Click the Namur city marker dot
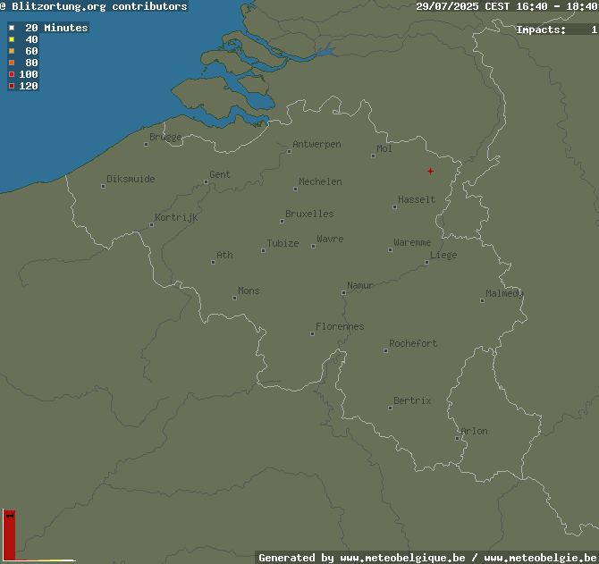This screenshot has width=599, height=564. pos(344,293)
